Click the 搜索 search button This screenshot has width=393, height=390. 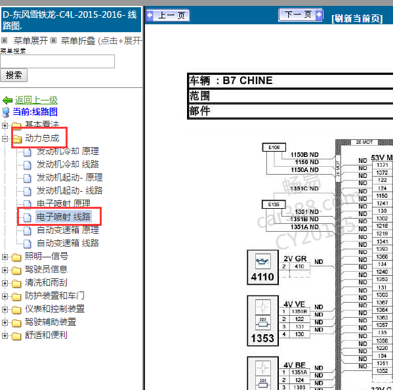pos(14,76)
